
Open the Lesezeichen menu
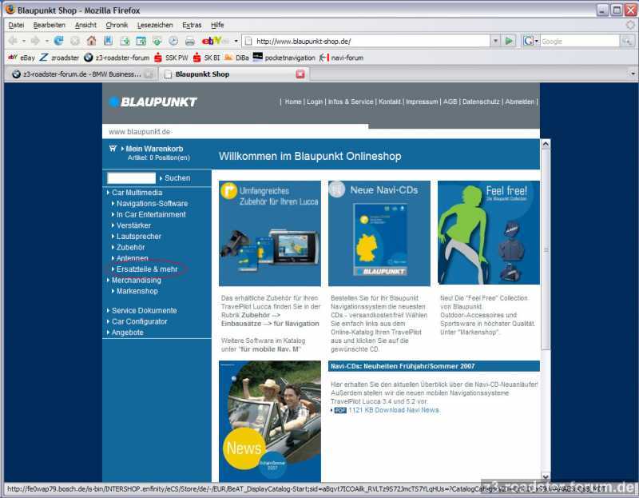click(x=154, y=25)
